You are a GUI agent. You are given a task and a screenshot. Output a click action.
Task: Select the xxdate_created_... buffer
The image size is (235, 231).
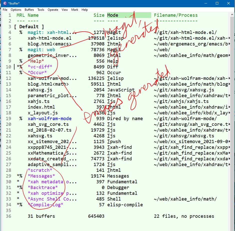click(x=52, y=159)
